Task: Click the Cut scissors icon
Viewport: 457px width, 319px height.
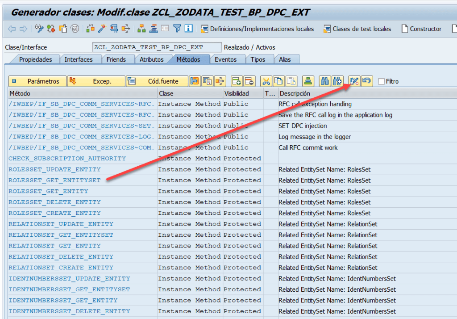Action: pos(266,81)
